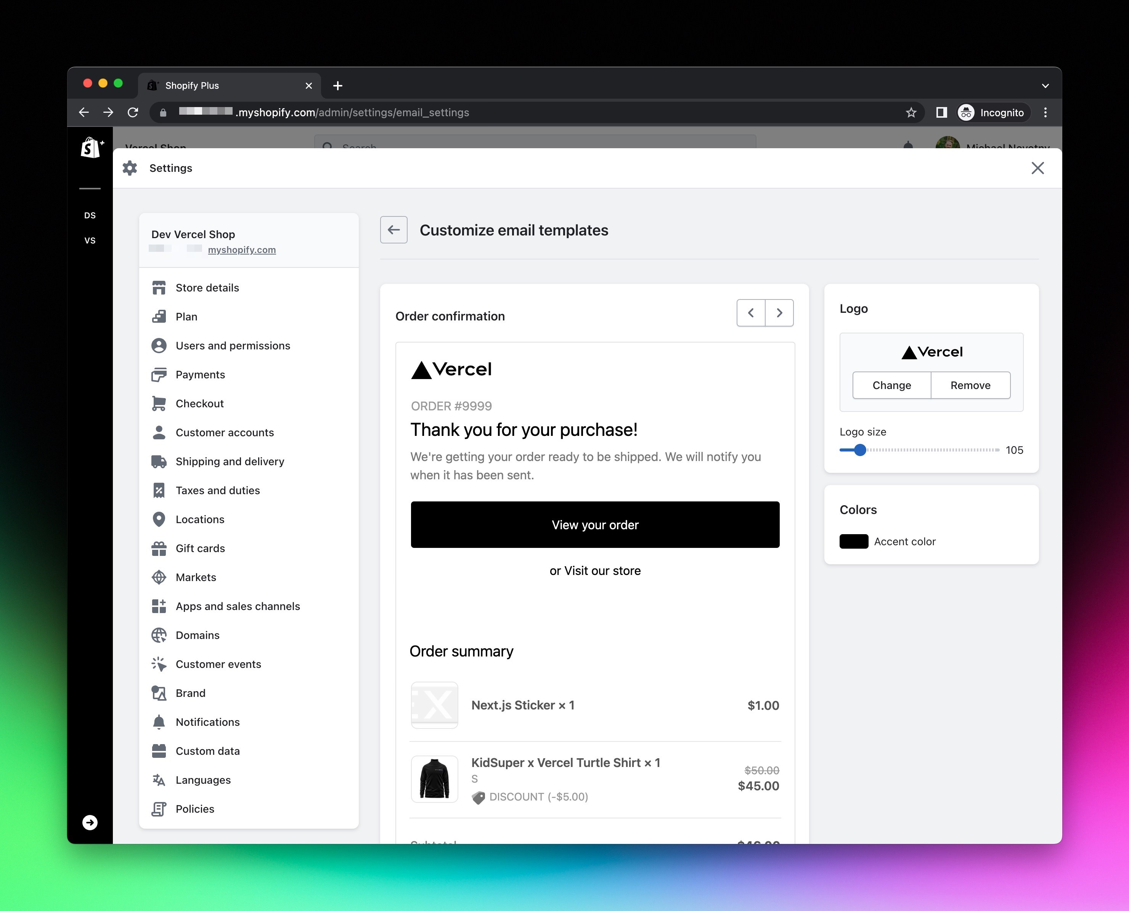Screen dimensions: 1129x911
Task: Select the Customer events icon
Action: pos(159,664)
